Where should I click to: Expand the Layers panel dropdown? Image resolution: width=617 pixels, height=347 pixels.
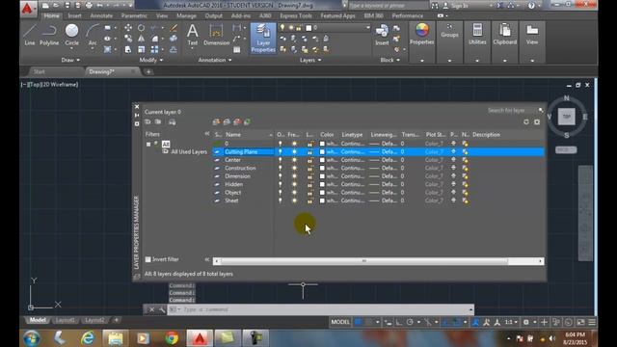310,60
